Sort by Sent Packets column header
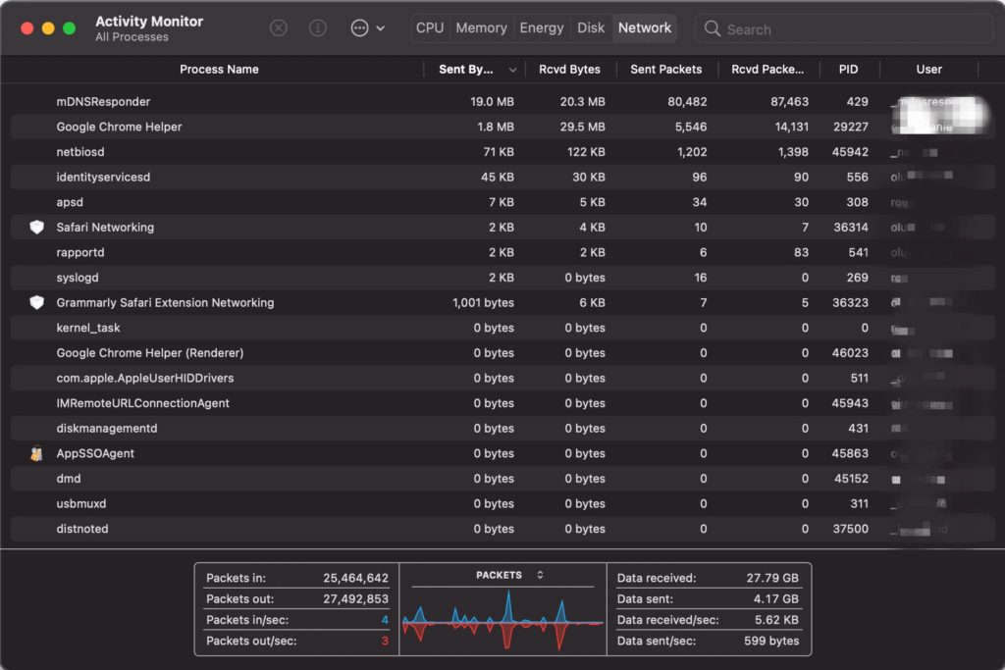Screen dimensions: 1005x670 click(666, 70)
